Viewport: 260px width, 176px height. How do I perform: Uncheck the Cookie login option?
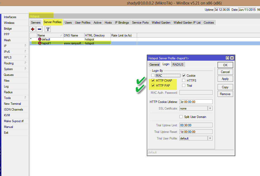point(184,75)
